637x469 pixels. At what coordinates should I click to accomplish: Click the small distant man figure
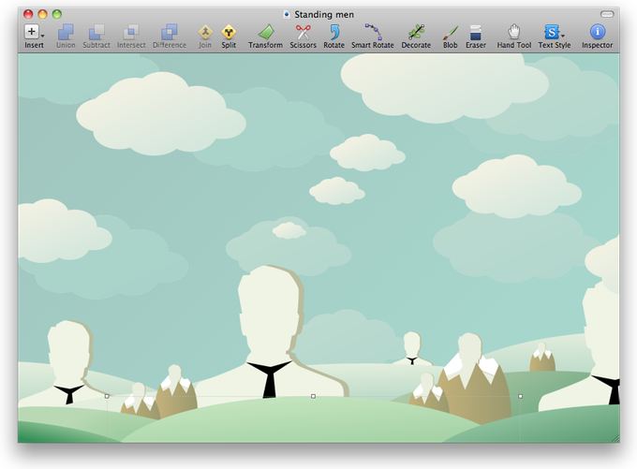[412, 348]
